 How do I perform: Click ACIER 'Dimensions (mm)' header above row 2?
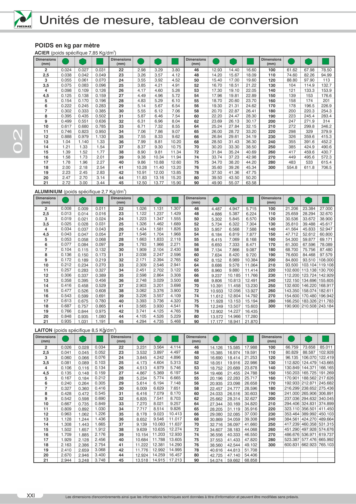(x=46, y=61)
